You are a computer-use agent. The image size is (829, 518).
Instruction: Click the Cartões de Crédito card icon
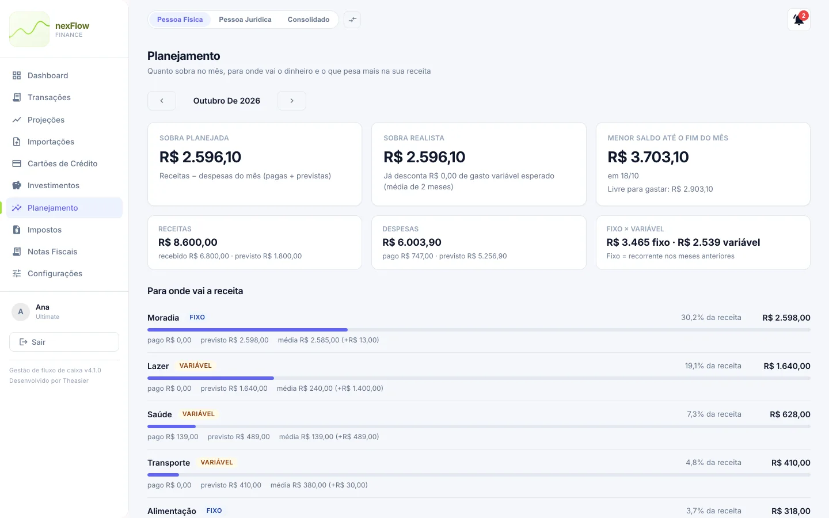pyautogui.click(x=17, y=163)
